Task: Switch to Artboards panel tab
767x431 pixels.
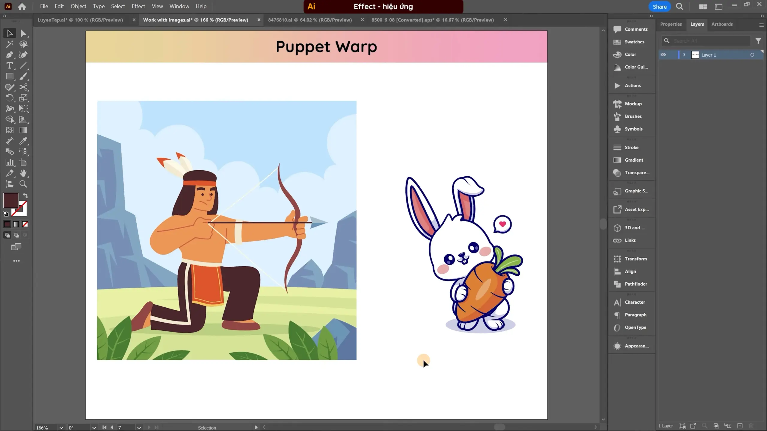Action: click(722, 24)
